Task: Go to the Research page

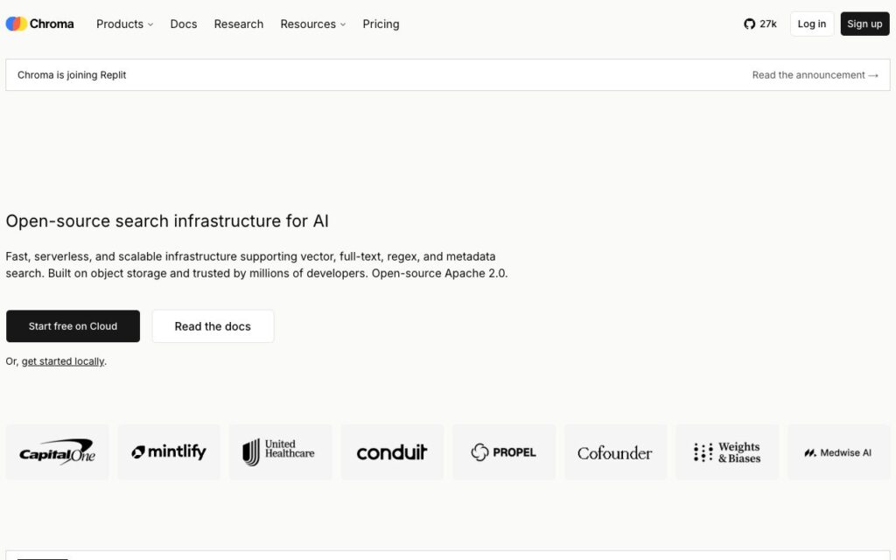Action: [x=238, y=24]
